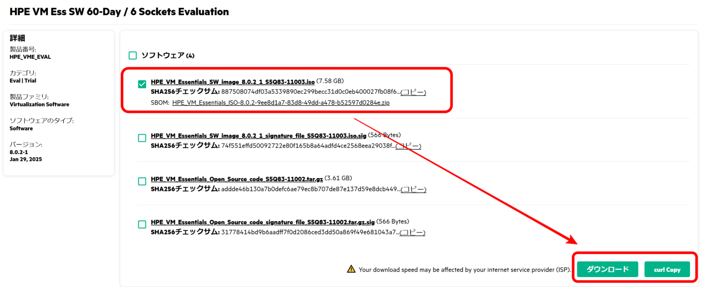The width and height of the screenshot is (701, 287).
Task: Click the Eval | Trial category label
Action: click(23, 80)
